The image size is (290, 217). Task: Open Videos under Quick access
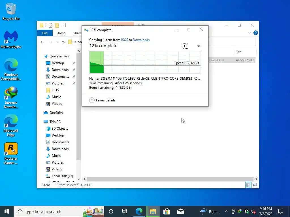tap(54, 104)
